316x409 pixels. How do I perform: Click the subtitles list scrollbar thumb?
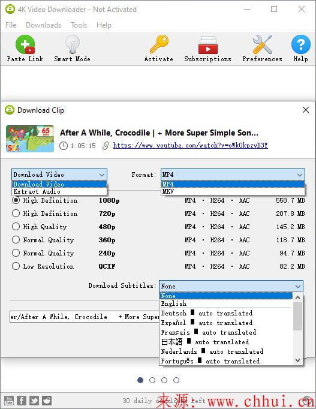[297, 316]
